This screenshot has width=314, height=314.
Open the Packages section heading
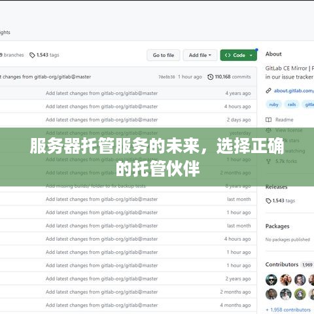pos(277,226)
